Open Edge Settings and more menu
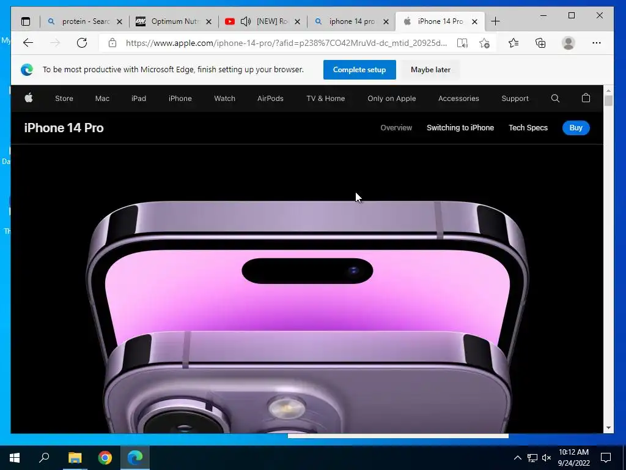 click(x=597, y=43)
